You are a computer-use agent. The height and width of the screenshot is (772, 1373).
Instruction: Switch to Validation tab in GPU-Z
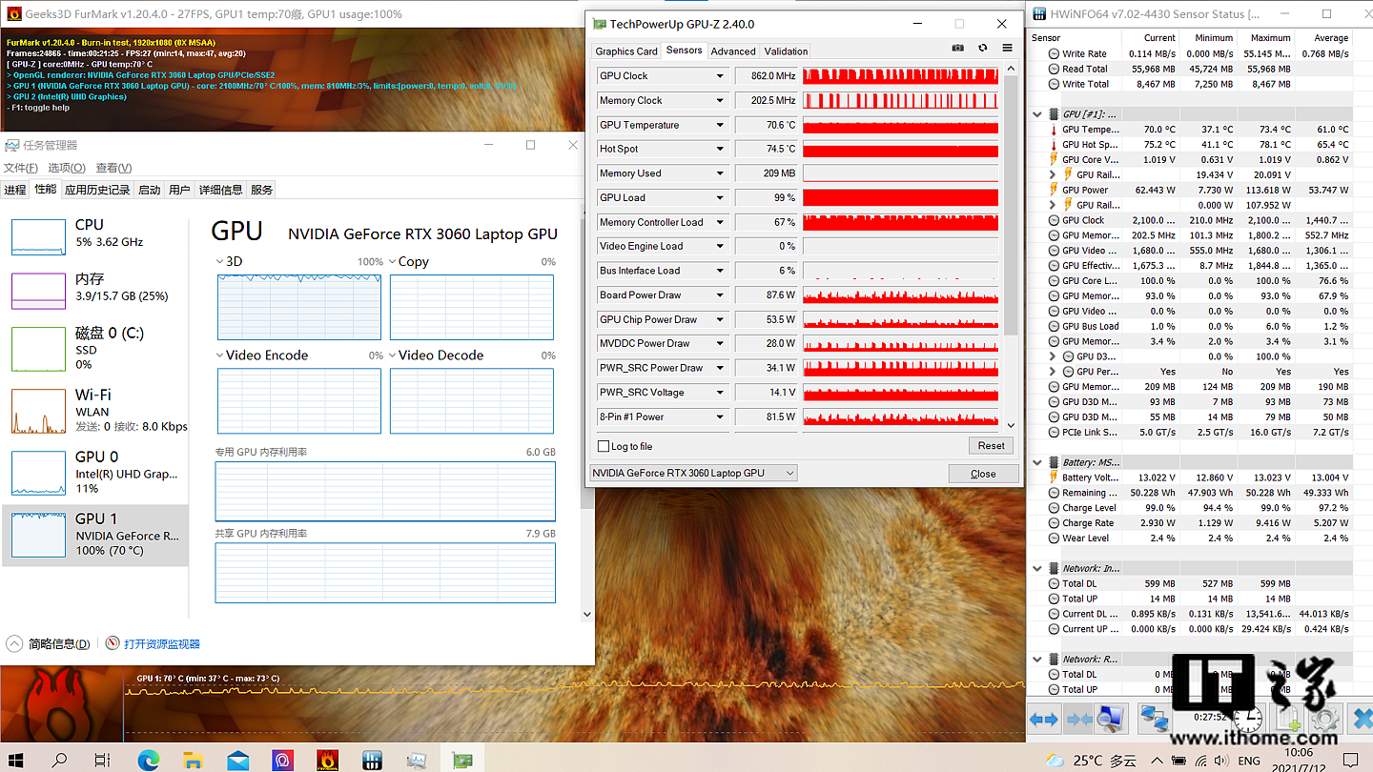tap(786, 51)
